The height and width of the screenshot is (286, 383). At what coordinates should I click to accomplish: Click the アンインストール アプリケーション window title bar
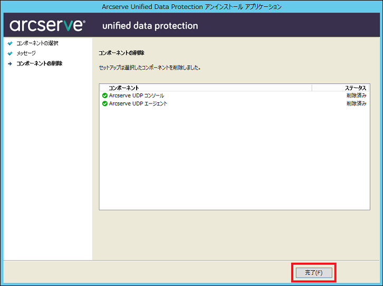pyautogui.click(x=191, y=6)
